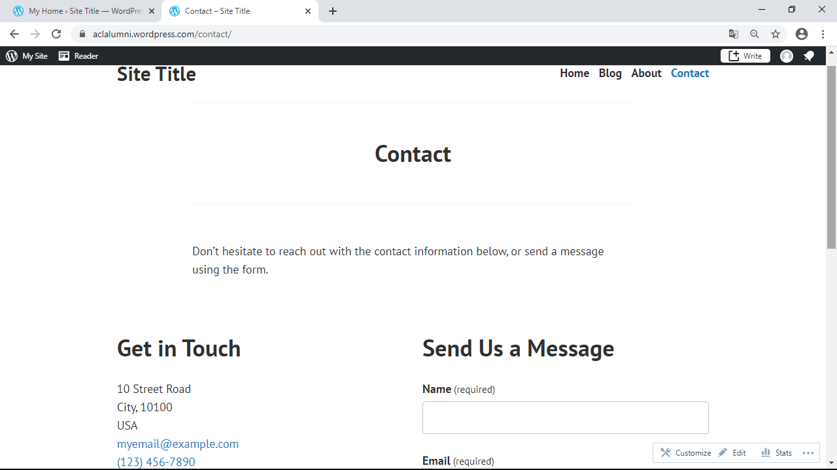This screenshot has width=837, height=470.
Task: Open the Blog navigation menu item
Action: (x=610, y=73)
